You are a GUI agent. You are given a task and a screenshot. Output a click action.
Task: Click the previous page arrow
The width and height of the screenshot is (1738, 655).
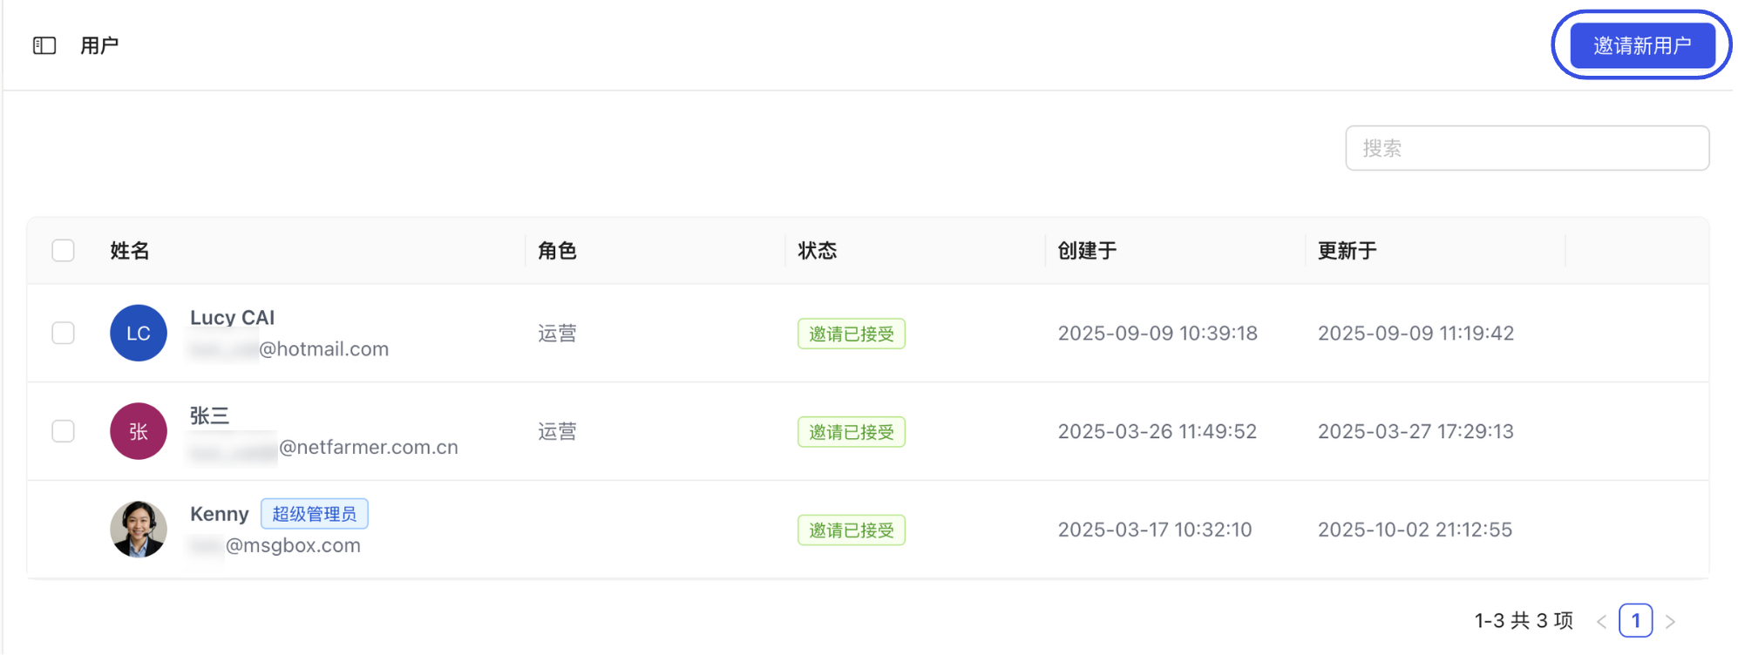click(x=1600, y=620)
